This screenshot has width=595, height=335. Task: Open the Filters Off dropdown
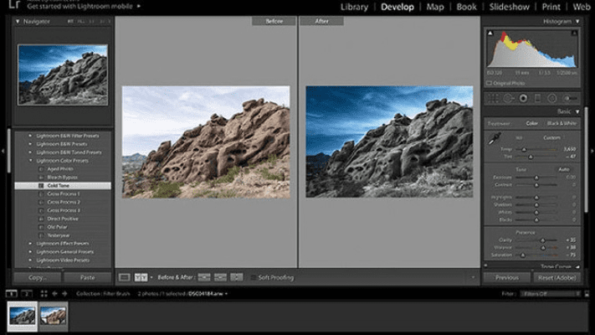point(548,294)
